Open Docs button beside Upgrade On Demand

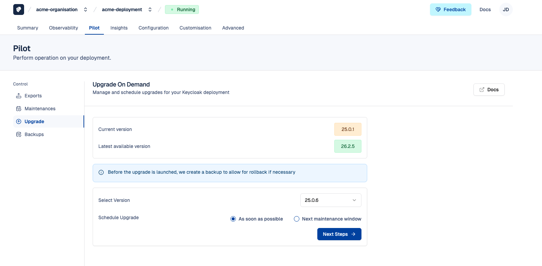click(489, 90)
